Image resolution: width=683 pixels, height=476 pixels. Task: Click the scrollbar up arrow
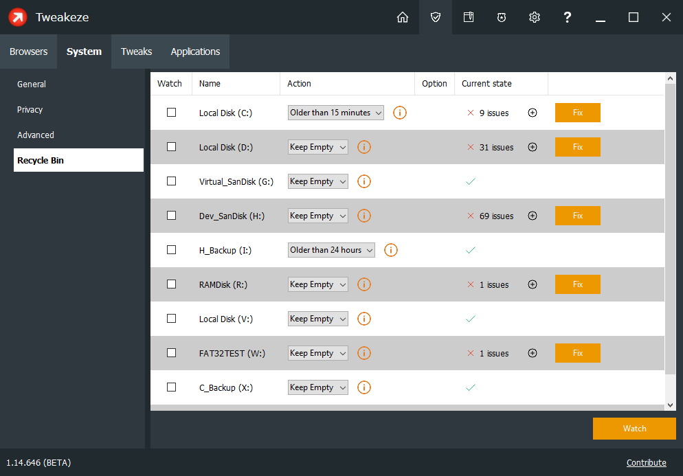(671, 78)
